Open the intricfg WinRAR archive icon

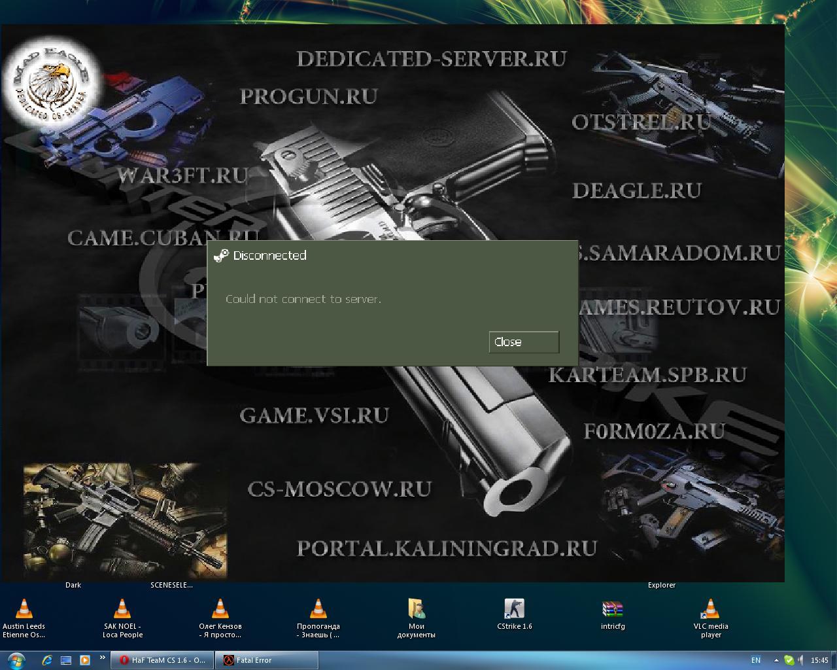pos(613,610)
